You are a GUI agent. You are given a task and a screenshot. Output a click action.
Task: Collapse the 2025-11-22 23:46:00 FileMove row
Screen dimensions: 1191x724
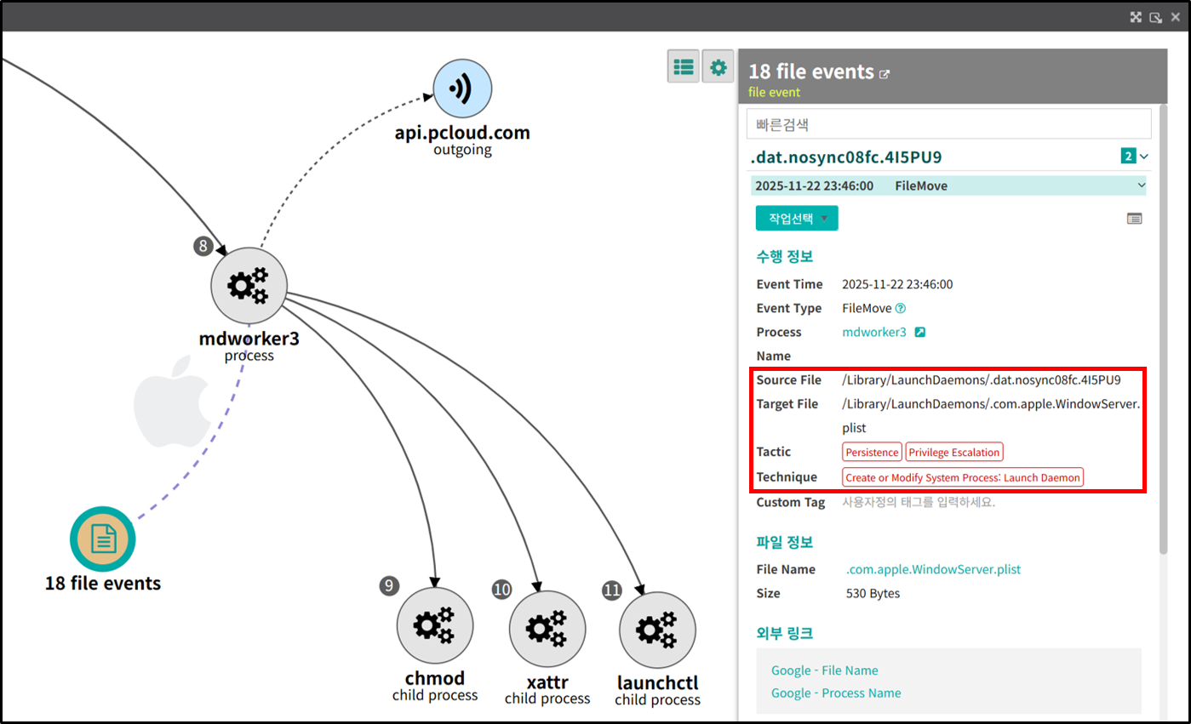coord(1141,185)
